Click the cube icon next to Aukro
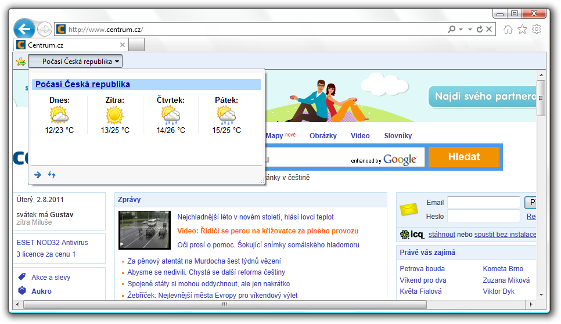 click(22, 290)
